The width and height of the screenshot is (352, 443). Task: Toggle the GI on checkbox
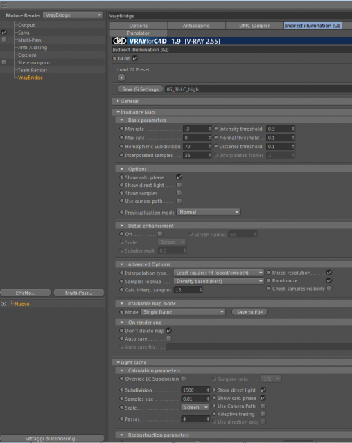tap(135, 58)
